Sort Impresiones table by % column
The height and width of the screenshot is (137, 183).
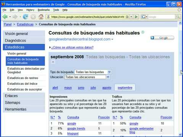(x=59, y=117)
